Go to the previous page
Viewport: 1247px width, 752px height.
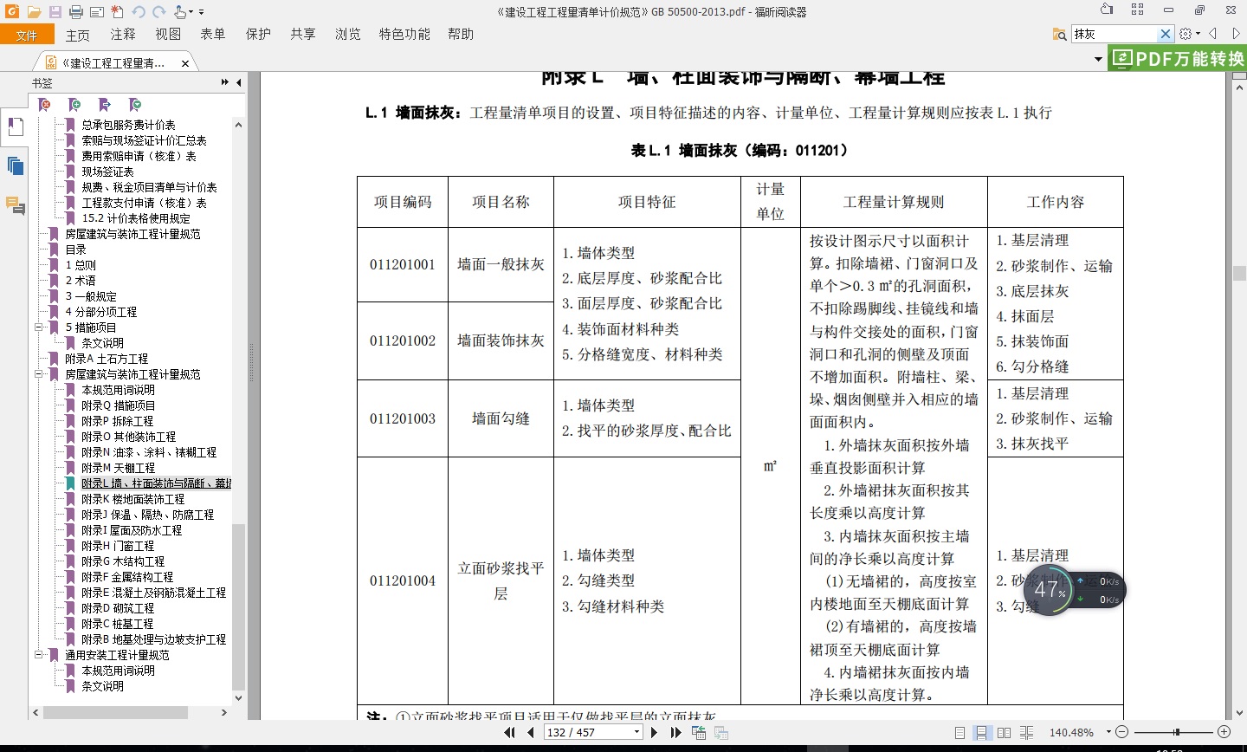pos(530,732)
